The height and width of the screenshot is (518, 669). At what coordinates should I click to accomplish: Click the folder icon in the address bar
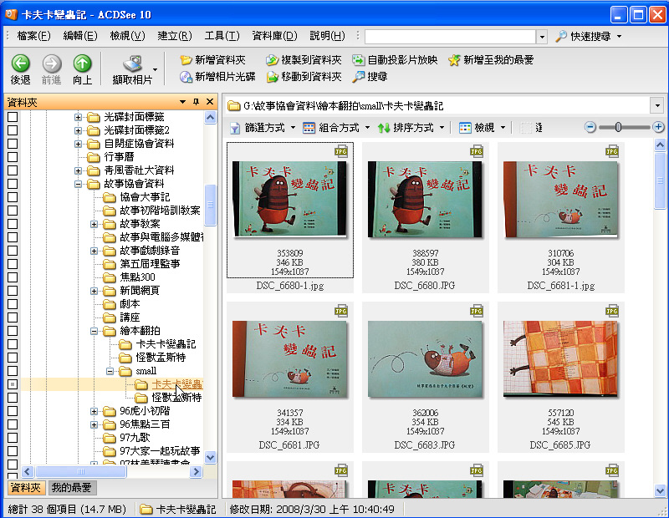tap(233, 105)
